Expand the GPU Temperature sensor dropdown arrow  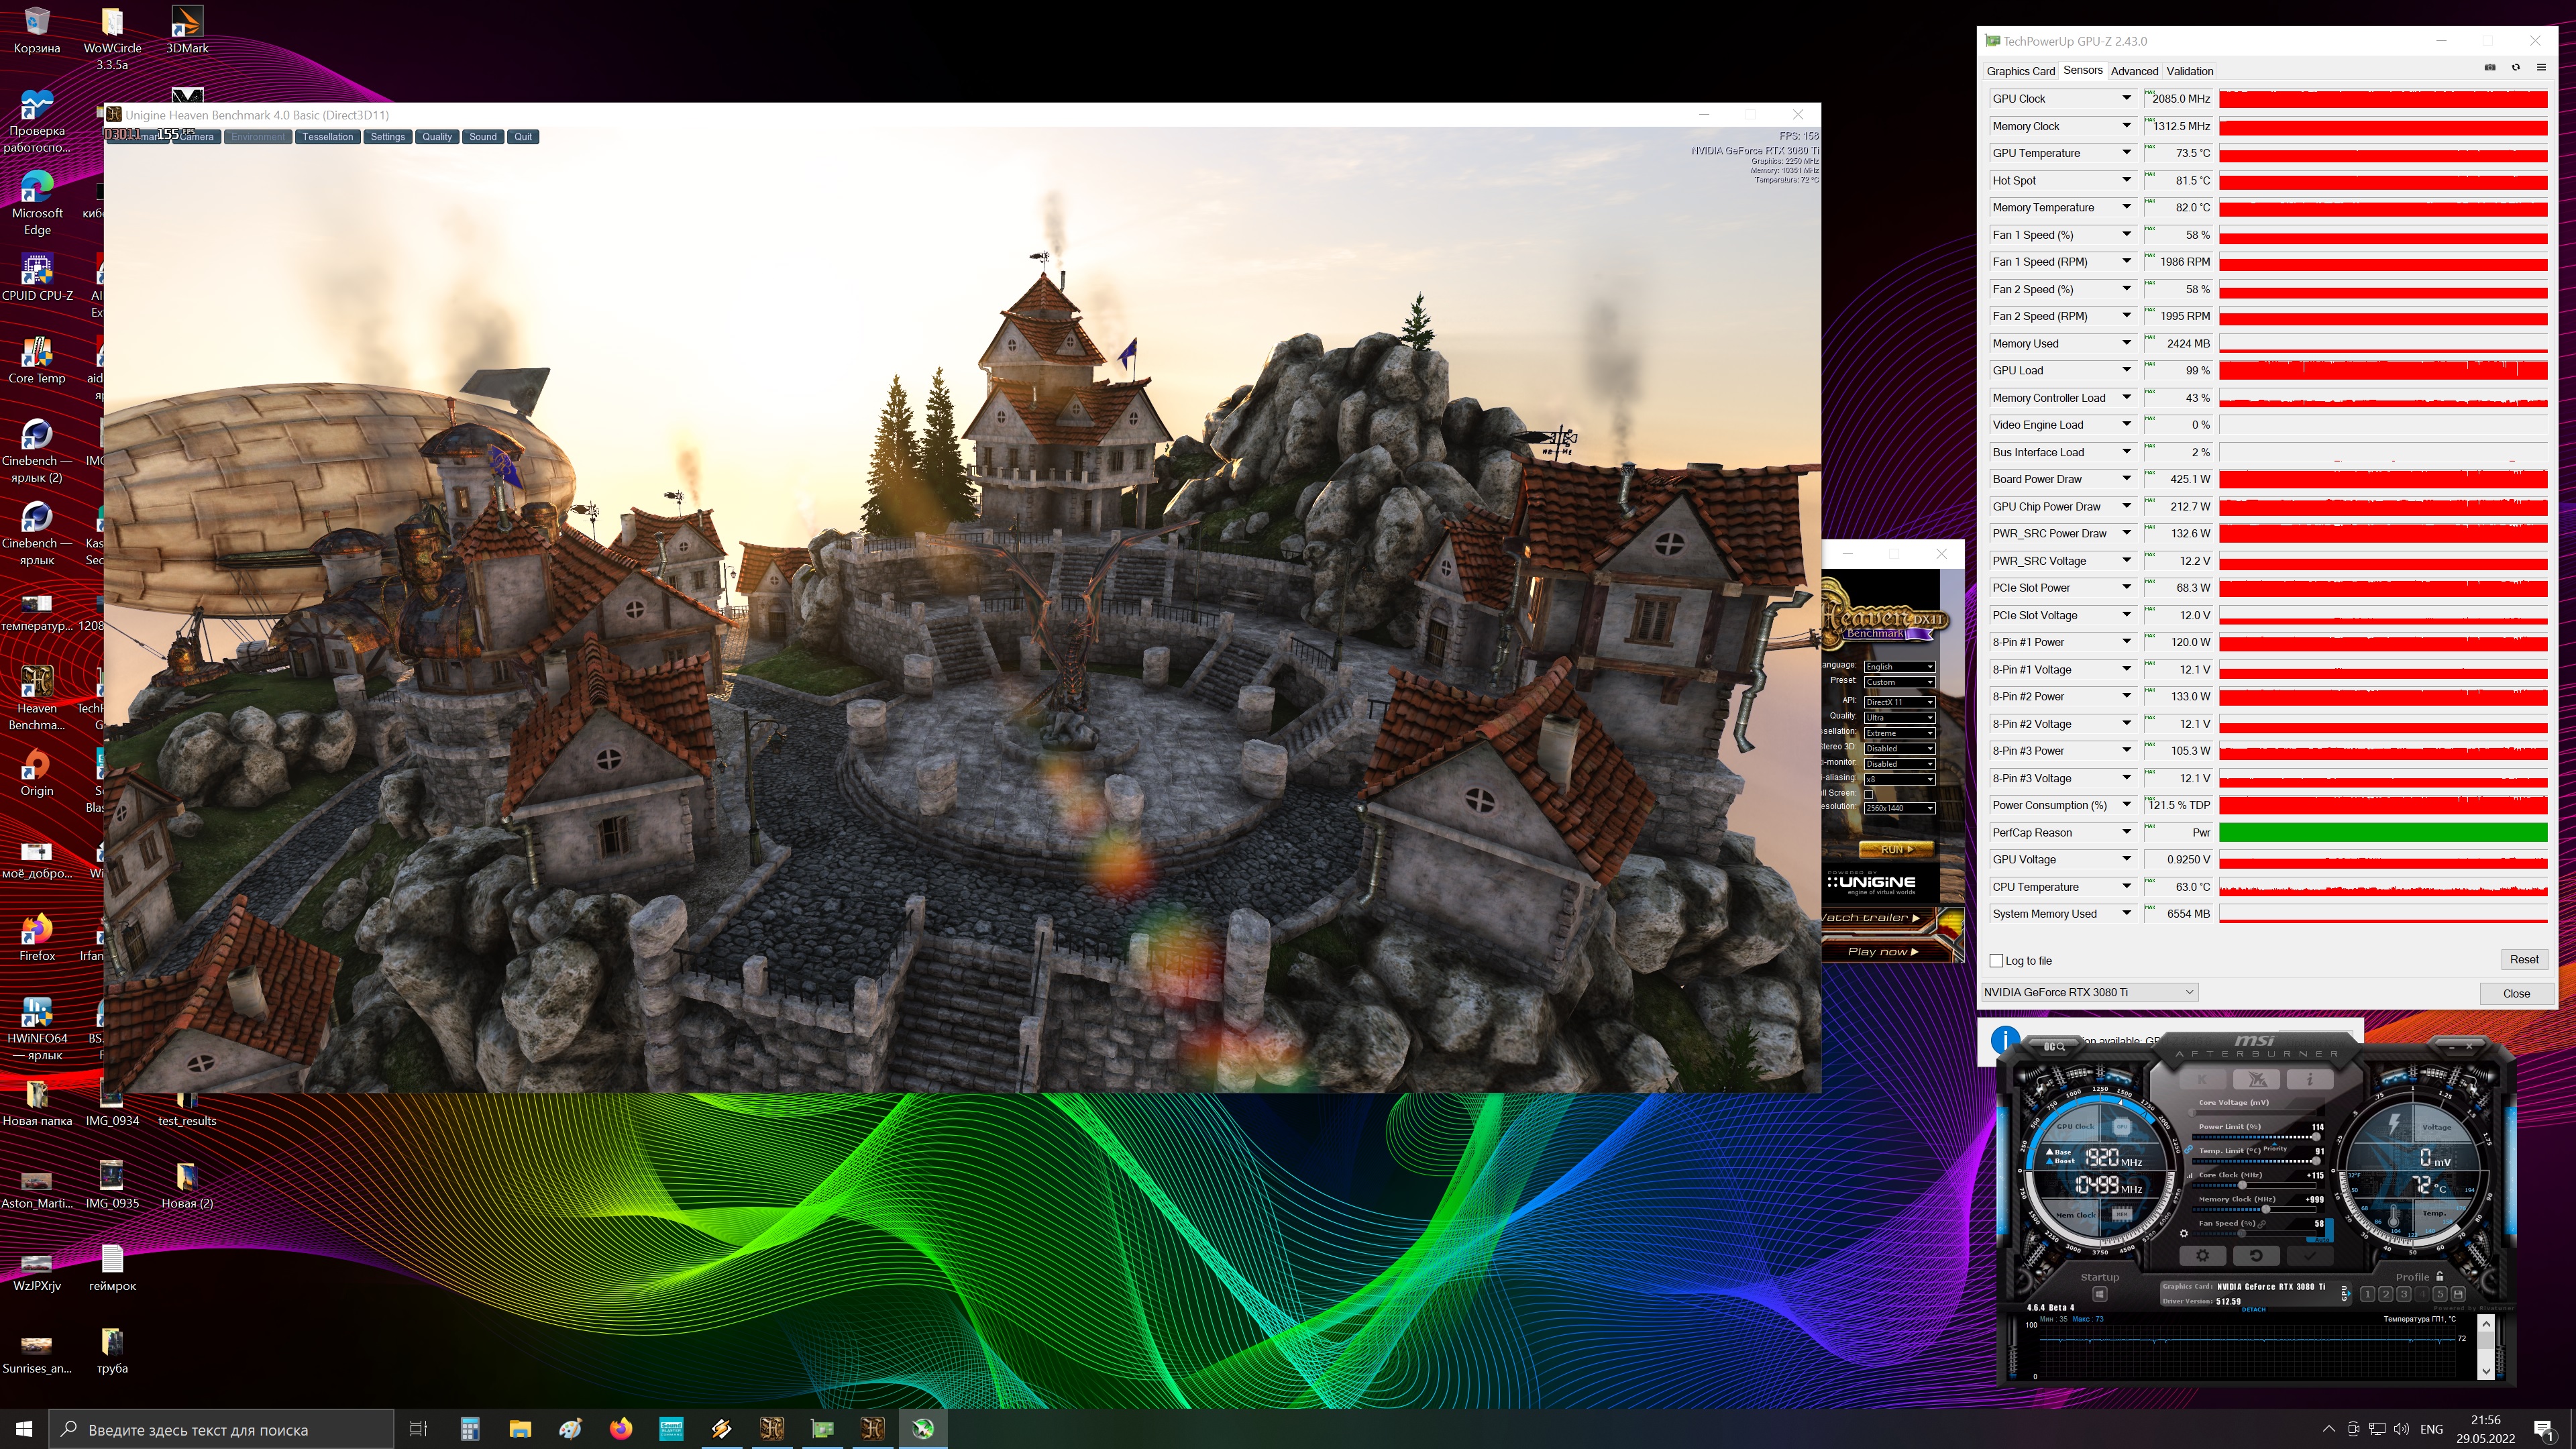[2126, 153]
